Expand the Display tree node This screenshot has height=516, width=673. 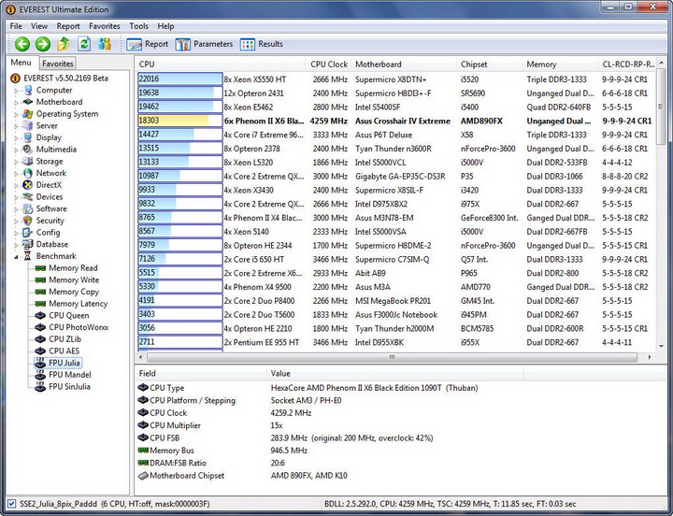click(16, 137)
